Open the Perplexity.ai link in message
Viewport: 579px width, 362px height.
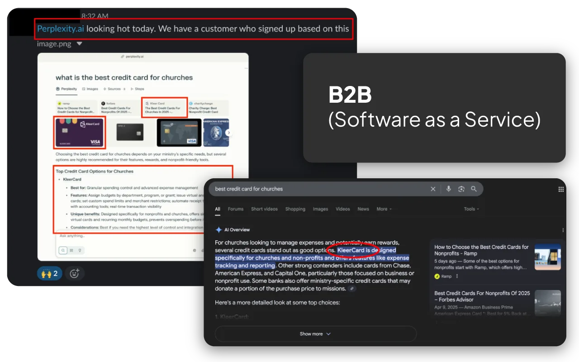(x=61, y=29)
